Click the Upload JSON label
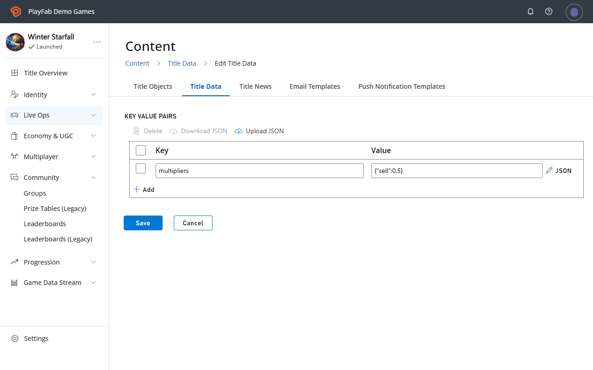 pos(265,131)
